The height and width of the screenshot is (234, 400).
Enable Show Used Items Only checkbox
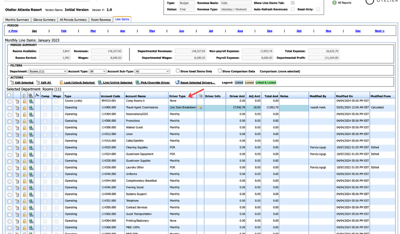(178, 71)
